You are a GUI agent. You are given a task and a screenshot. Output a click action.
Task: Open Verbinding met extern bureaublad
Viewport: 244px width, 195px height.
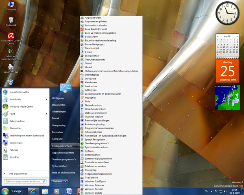(x=25, y=135)
